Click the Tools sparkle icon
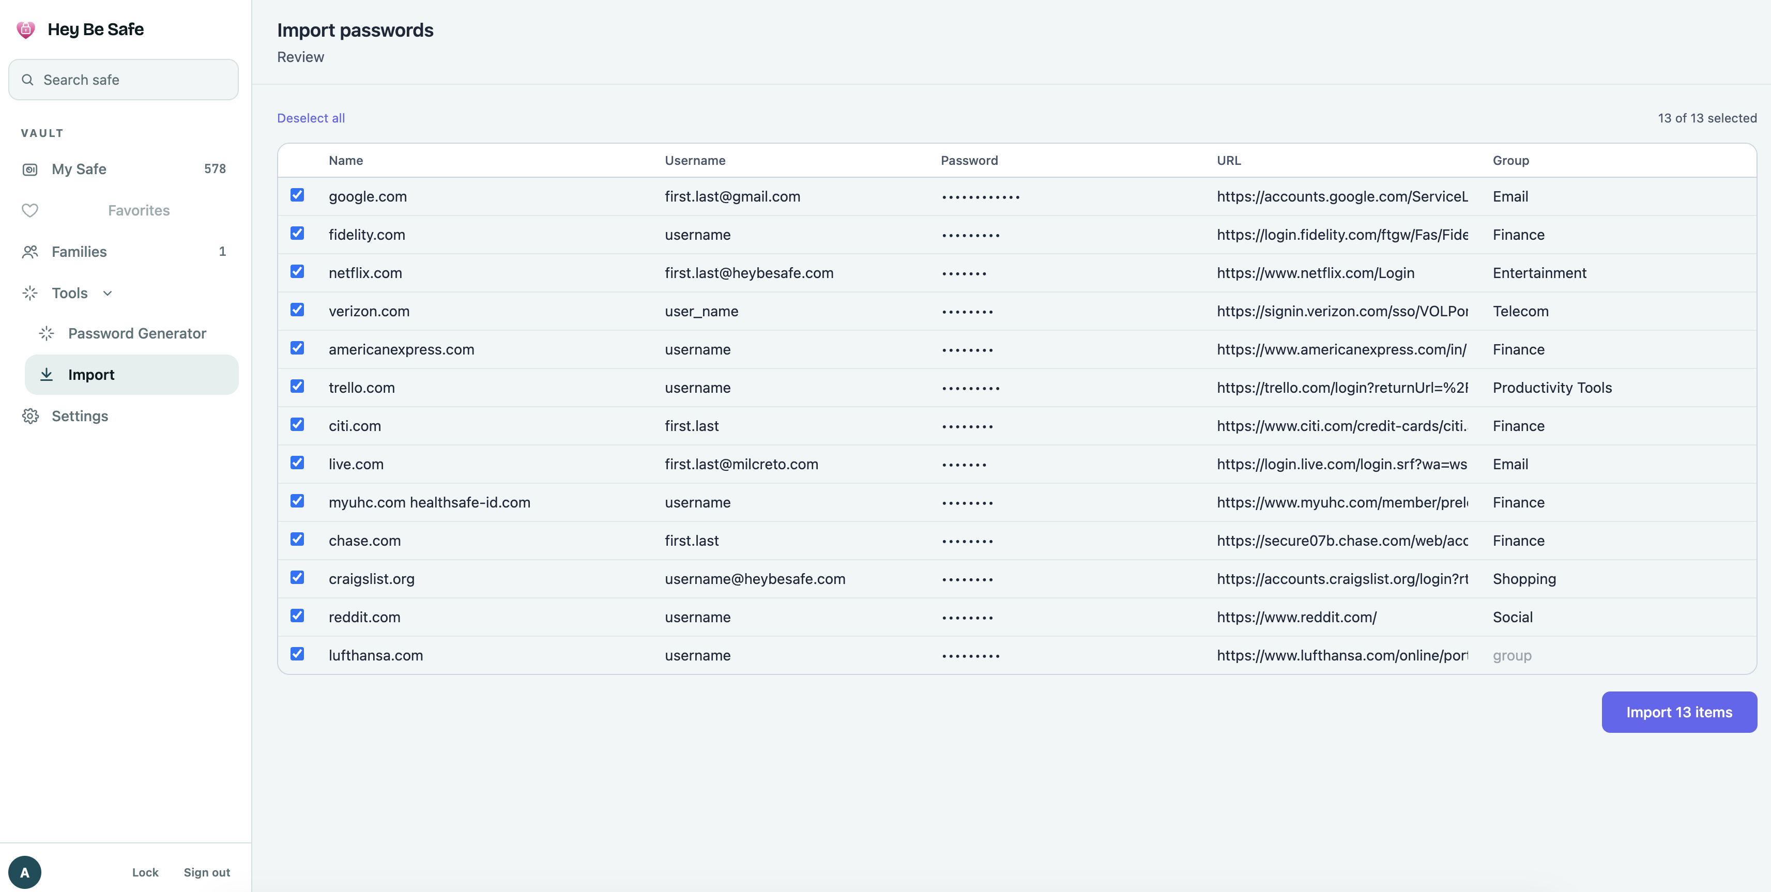Viewport: 1771px width, 892px height. tap(30, 293)
